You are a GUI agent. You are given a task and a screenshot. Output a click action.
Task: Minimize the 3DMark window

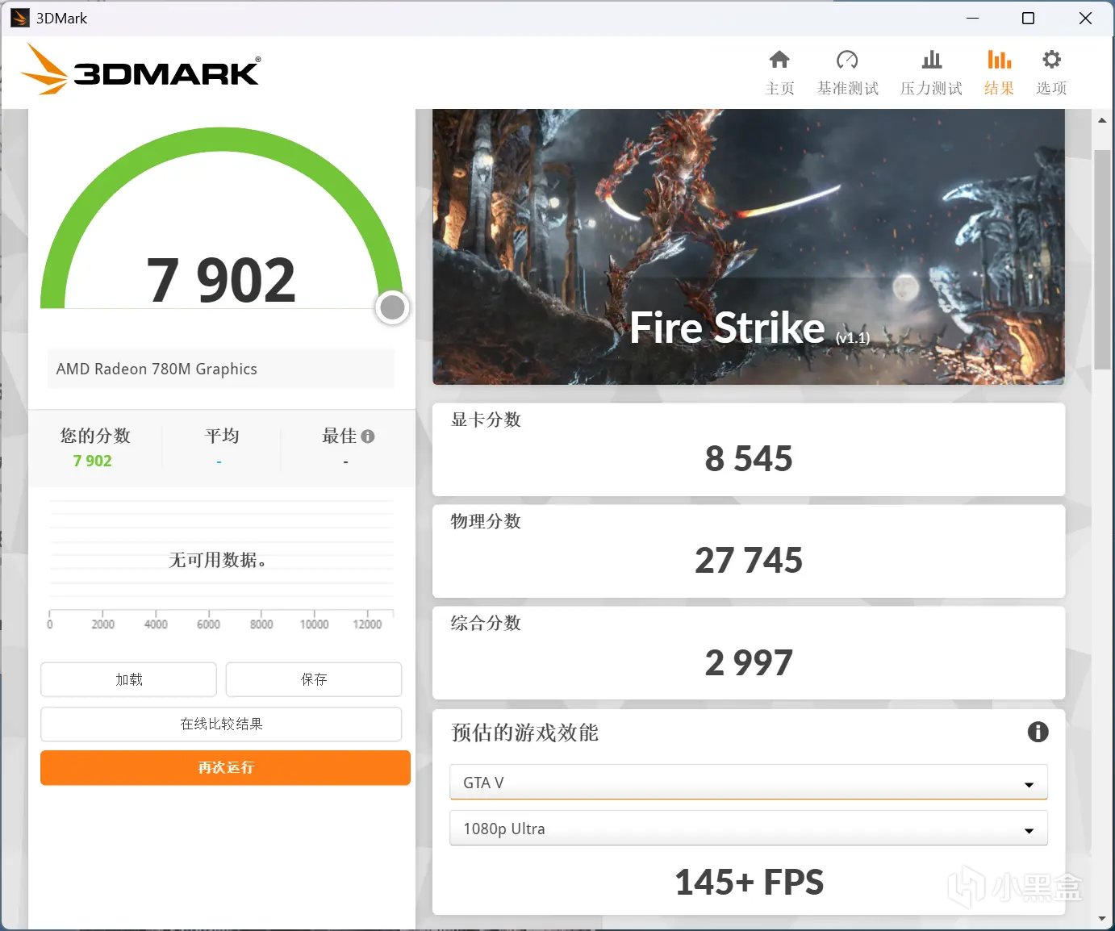(x=972, y=18)
